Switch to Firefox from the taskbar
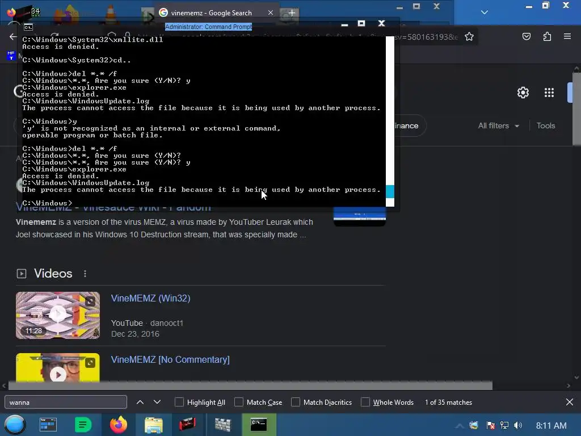The height and width of the screenshot is (436, 581). tap(118, 425)
